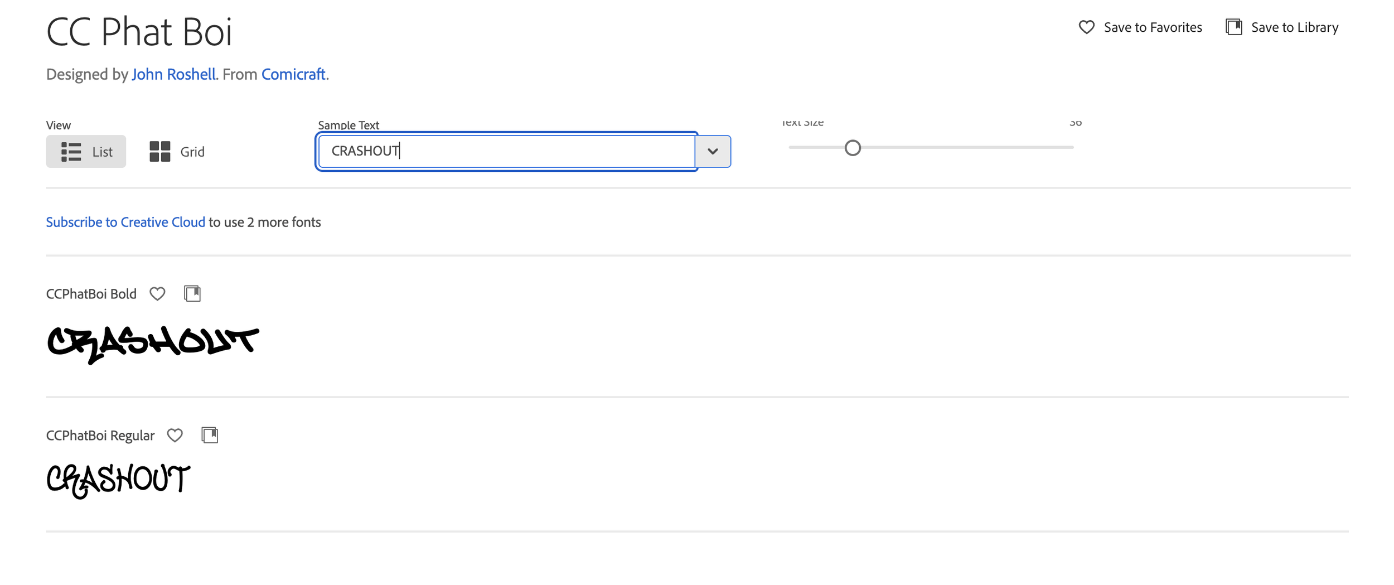Click in the Sample Text input field
Screen dimensions: 1394x585
click(506, 151)
